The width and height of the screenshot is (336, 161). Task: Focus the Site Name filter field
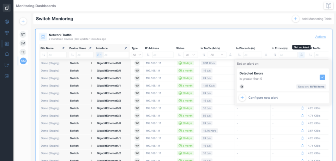point(57,55)
